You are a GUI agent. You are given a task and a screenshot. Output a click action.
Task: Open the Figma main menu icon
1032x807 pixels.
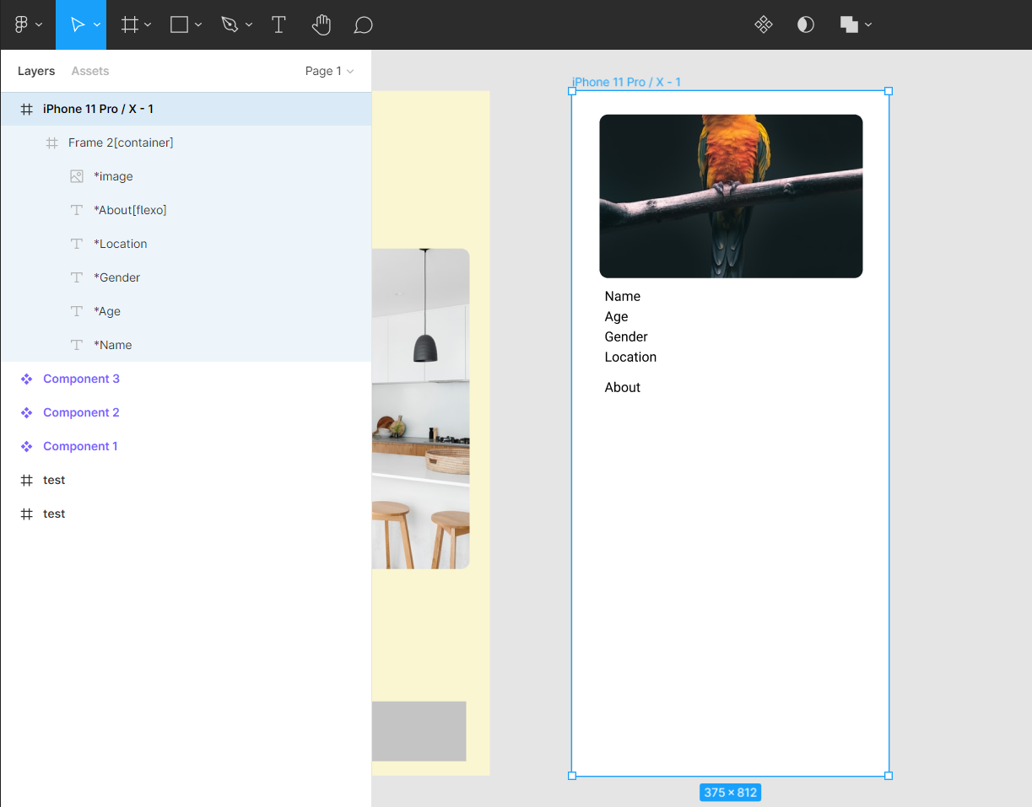click(22, 25)
